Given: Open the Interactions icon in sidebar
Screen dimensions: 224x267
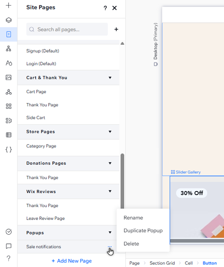Looking at the screenshot, I should pyautogui.click(x=9, y=92).
